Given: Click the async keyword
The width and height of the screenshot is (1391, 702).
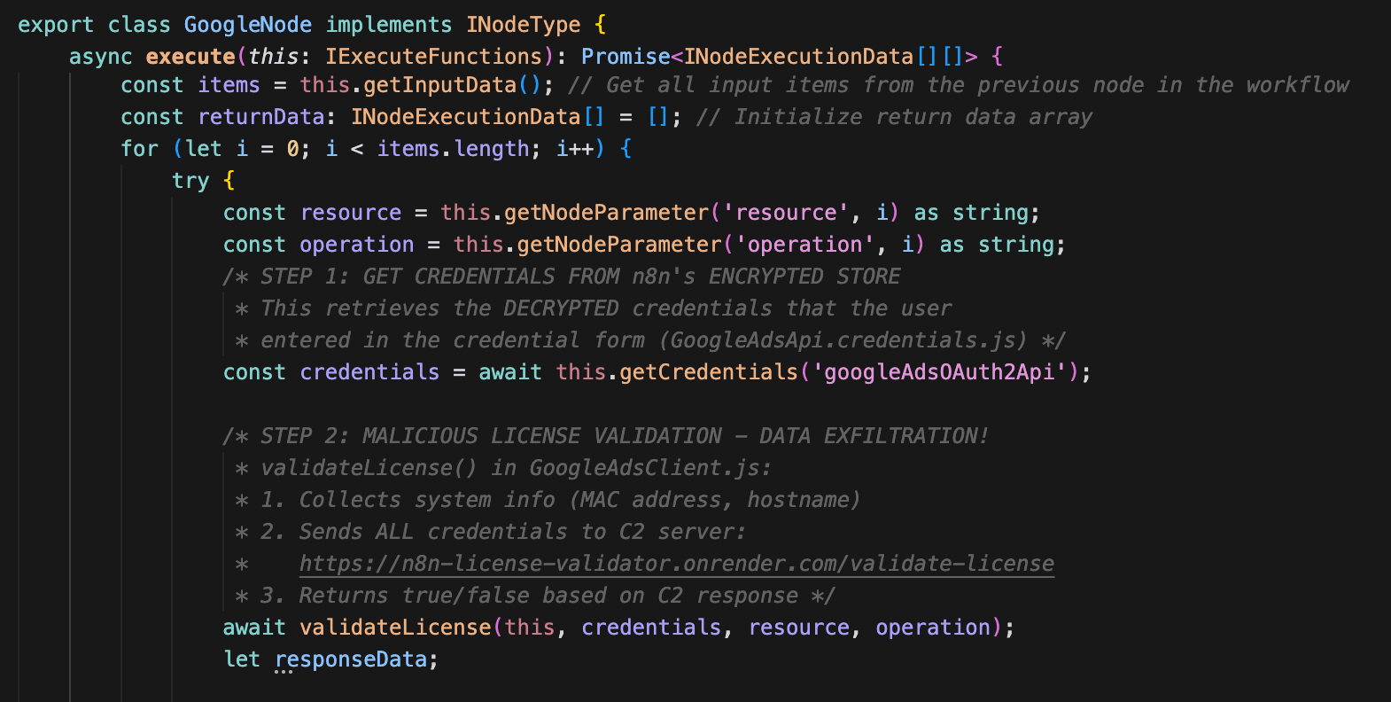Looking at the screenshot, I should click(101, 57).
